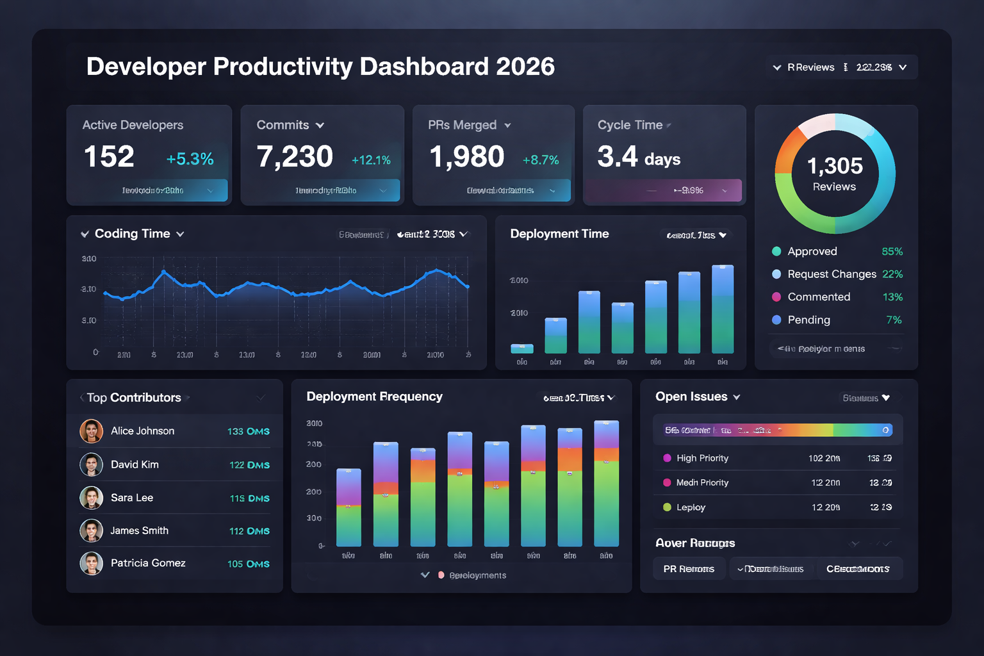
Task: Click the knob on Open Issues bar
Action: point(885,430)
